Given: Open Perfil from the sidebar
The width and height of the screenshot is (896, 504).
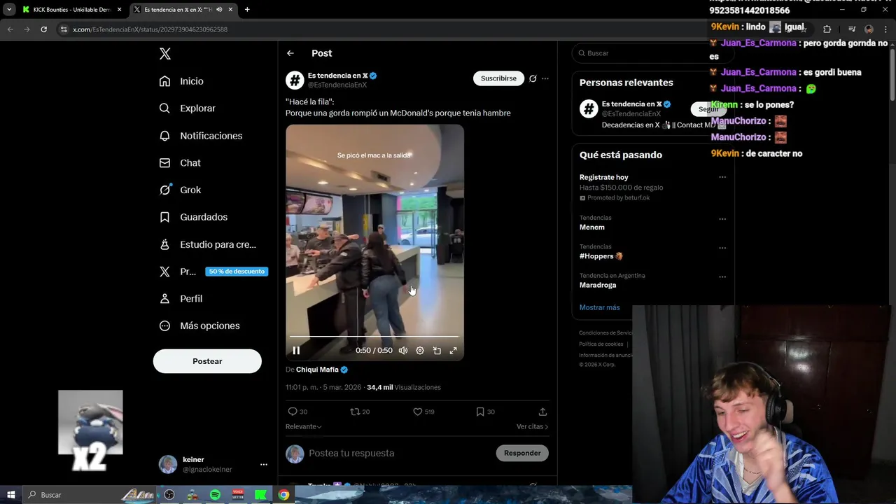Looking at the screenshot, I should tap(181, 298).
